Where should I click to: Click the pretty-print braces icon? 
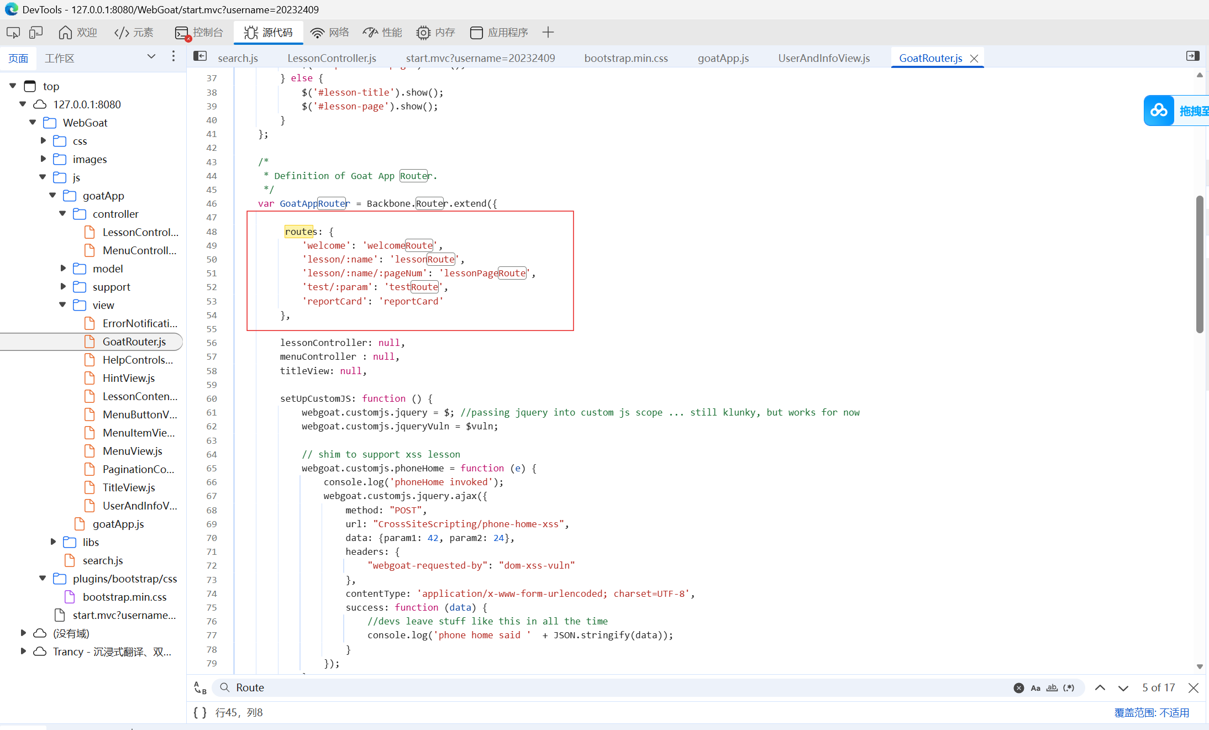pyautogui.click(x=199, y=712)
